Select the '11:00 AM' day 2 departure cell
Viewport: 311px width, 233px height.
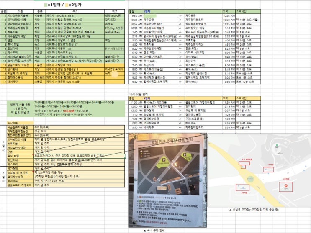point(136,102)
